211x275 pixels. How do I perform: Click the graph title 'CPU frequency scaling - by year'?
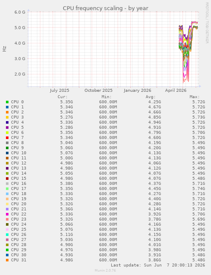[105, 8]
